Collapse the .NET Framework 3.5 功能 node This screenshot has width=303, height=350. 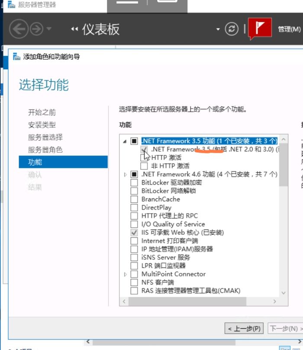pyautogui.click(x=125, y=141)
